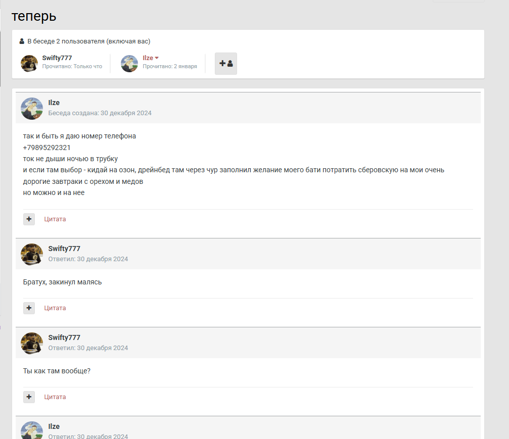Click Ilze's avatar in the participants list
This screenshot has height=439, width=509.
[x=129, y=64]
